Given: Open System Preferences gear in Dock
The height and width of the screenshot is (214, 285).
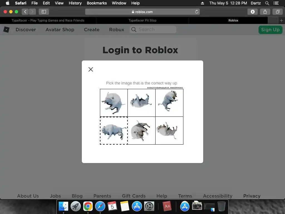Looking at the screenshot, I should click(149, 206).
